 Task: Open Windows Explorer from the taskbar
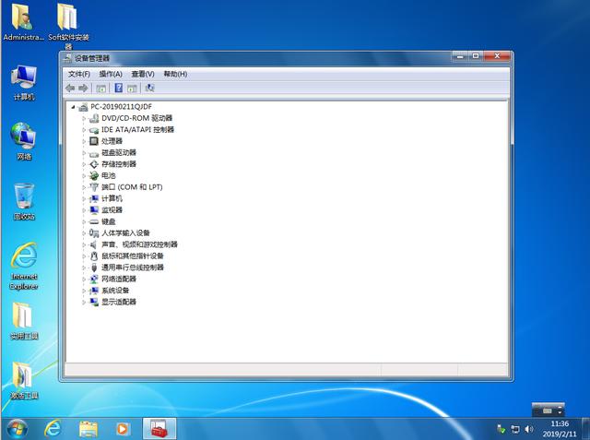pos(88,429)
